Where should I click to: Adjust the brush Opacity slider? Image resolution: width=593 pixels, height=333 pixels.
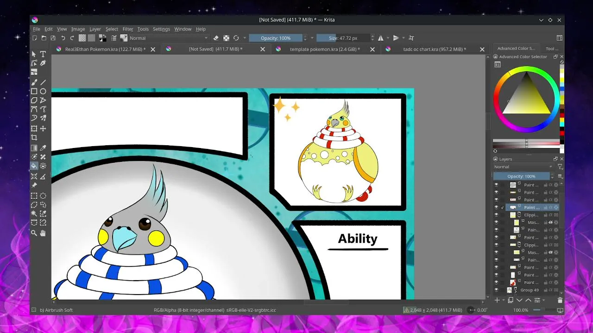point(276,38)
